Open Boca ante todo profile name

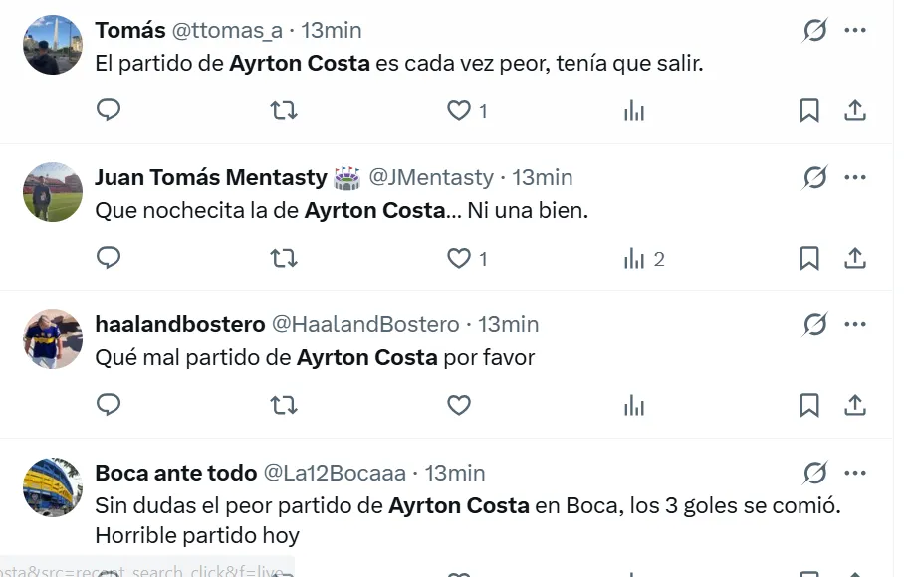[175, 473]
